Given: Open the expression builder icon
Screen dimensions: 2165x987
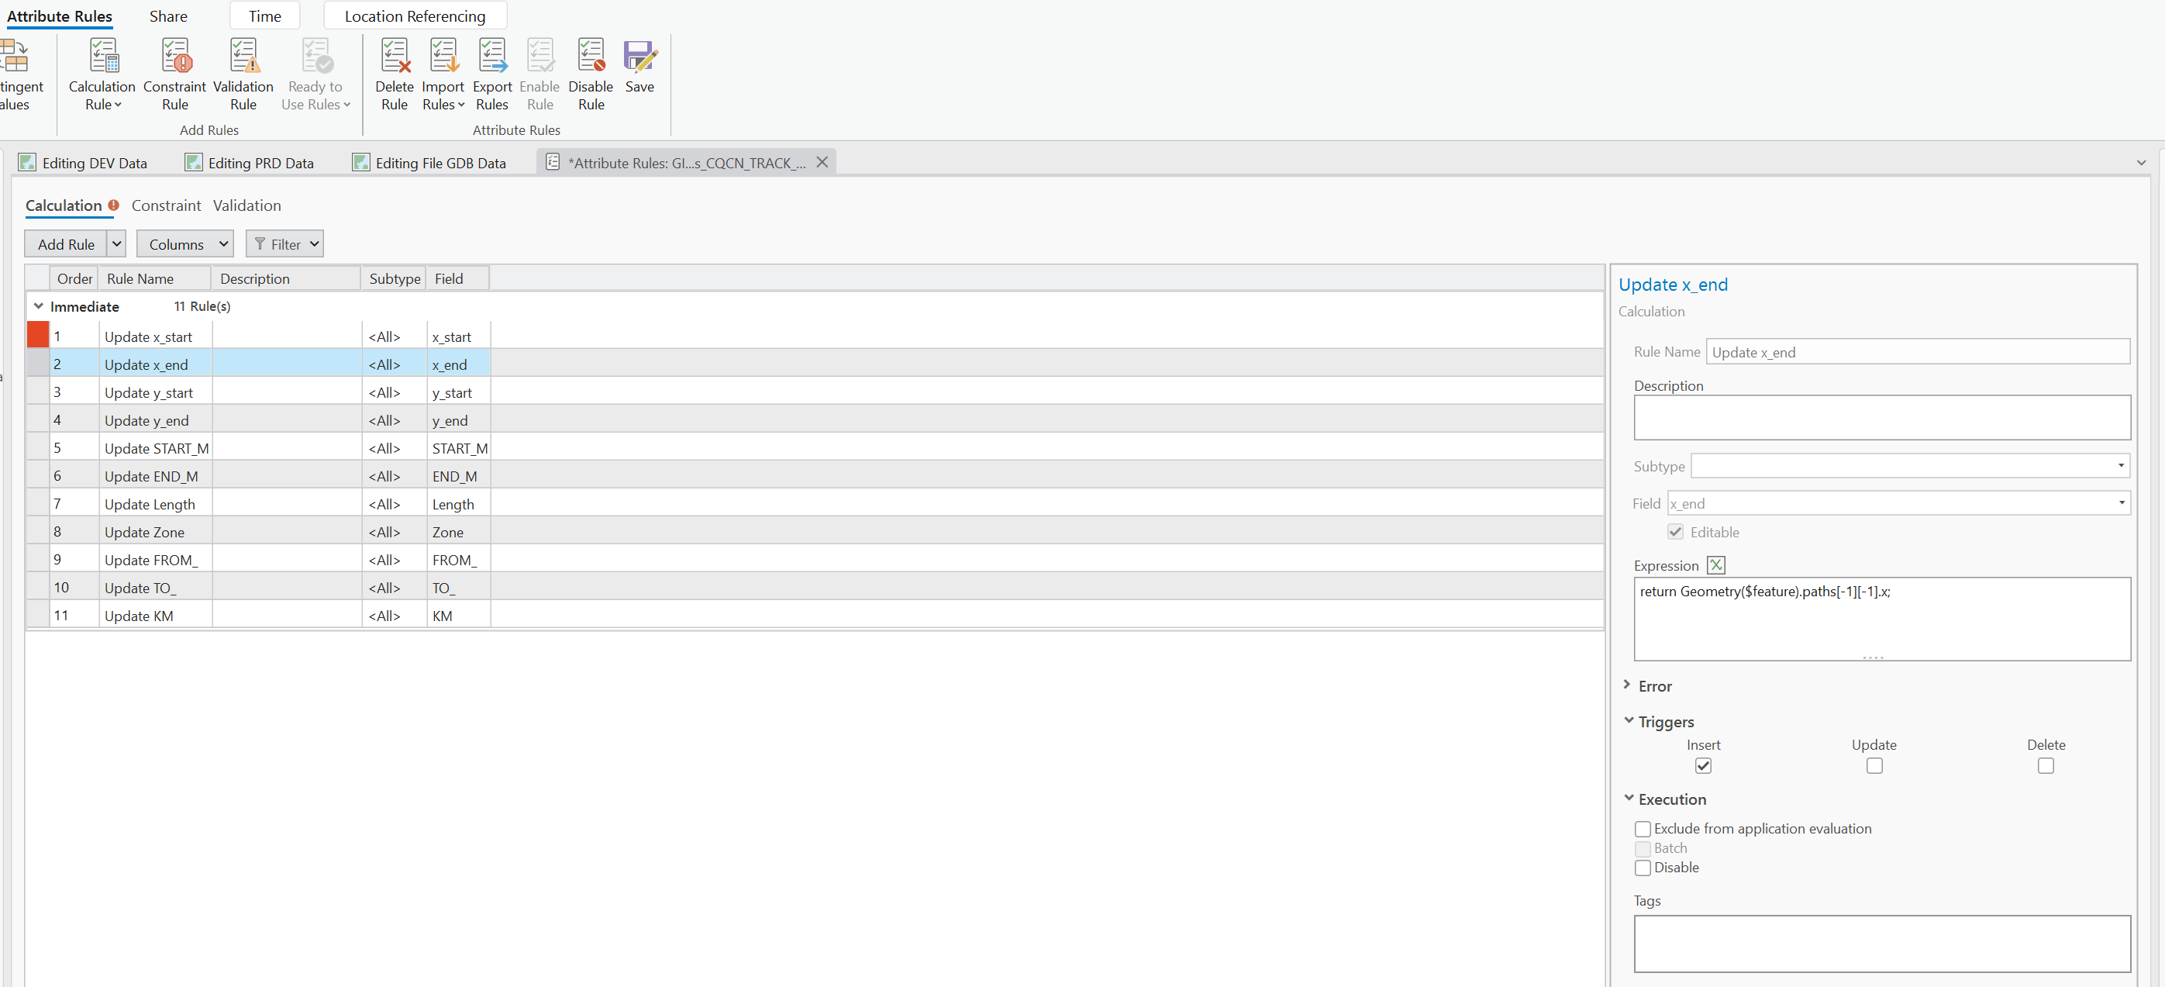Looking at the screenshot, I should 1715,565.
